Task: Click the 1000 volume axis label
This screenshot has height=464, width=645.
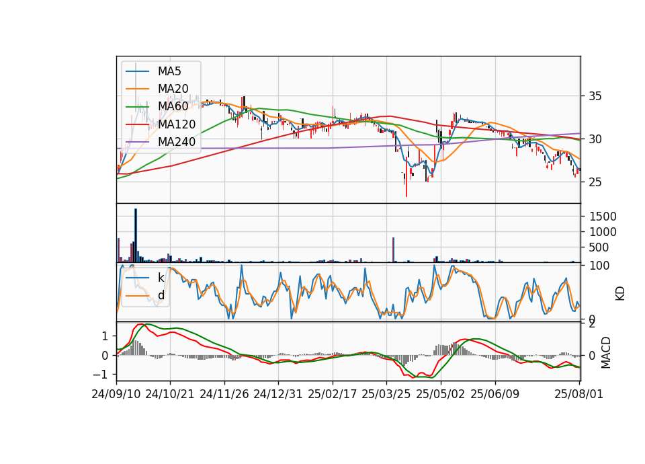Action: [603, 232]
